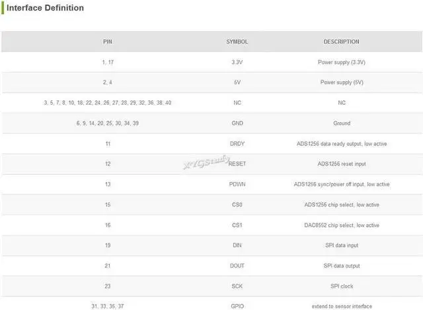Click the RESET symbol cell

pyautogui.click(x=237, y=164)
